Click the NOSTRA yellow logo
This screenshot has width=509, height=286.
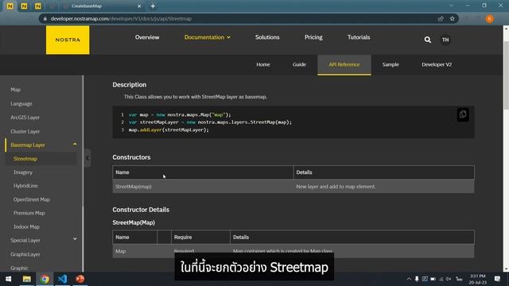[x=68, y=40]
